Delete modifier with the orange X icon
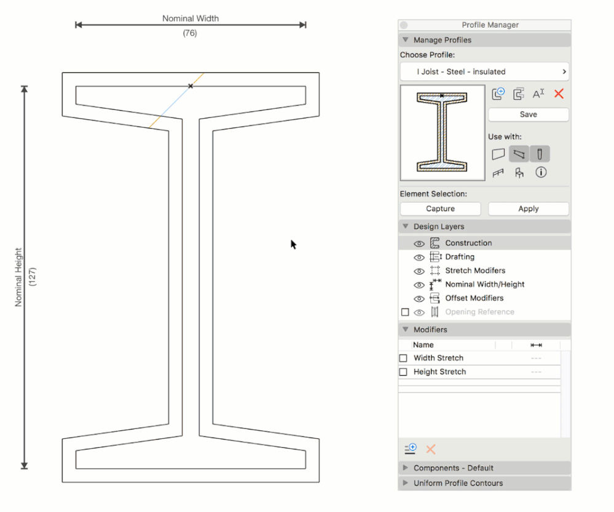Image resolution: width=614 pixels, height=512 pixels. coord(431,449)
